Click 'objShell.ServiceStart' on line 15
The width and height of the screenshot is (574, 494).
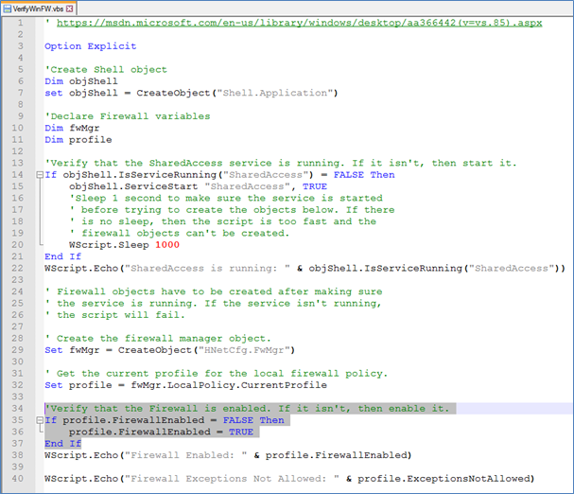[x=133, y=186]
